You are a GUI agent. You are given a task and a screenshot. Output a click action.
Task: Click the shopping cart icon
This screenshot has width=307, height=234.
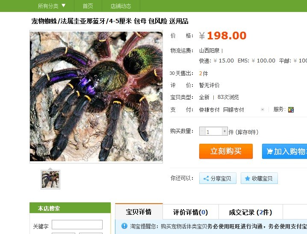(x=270, y=151)
